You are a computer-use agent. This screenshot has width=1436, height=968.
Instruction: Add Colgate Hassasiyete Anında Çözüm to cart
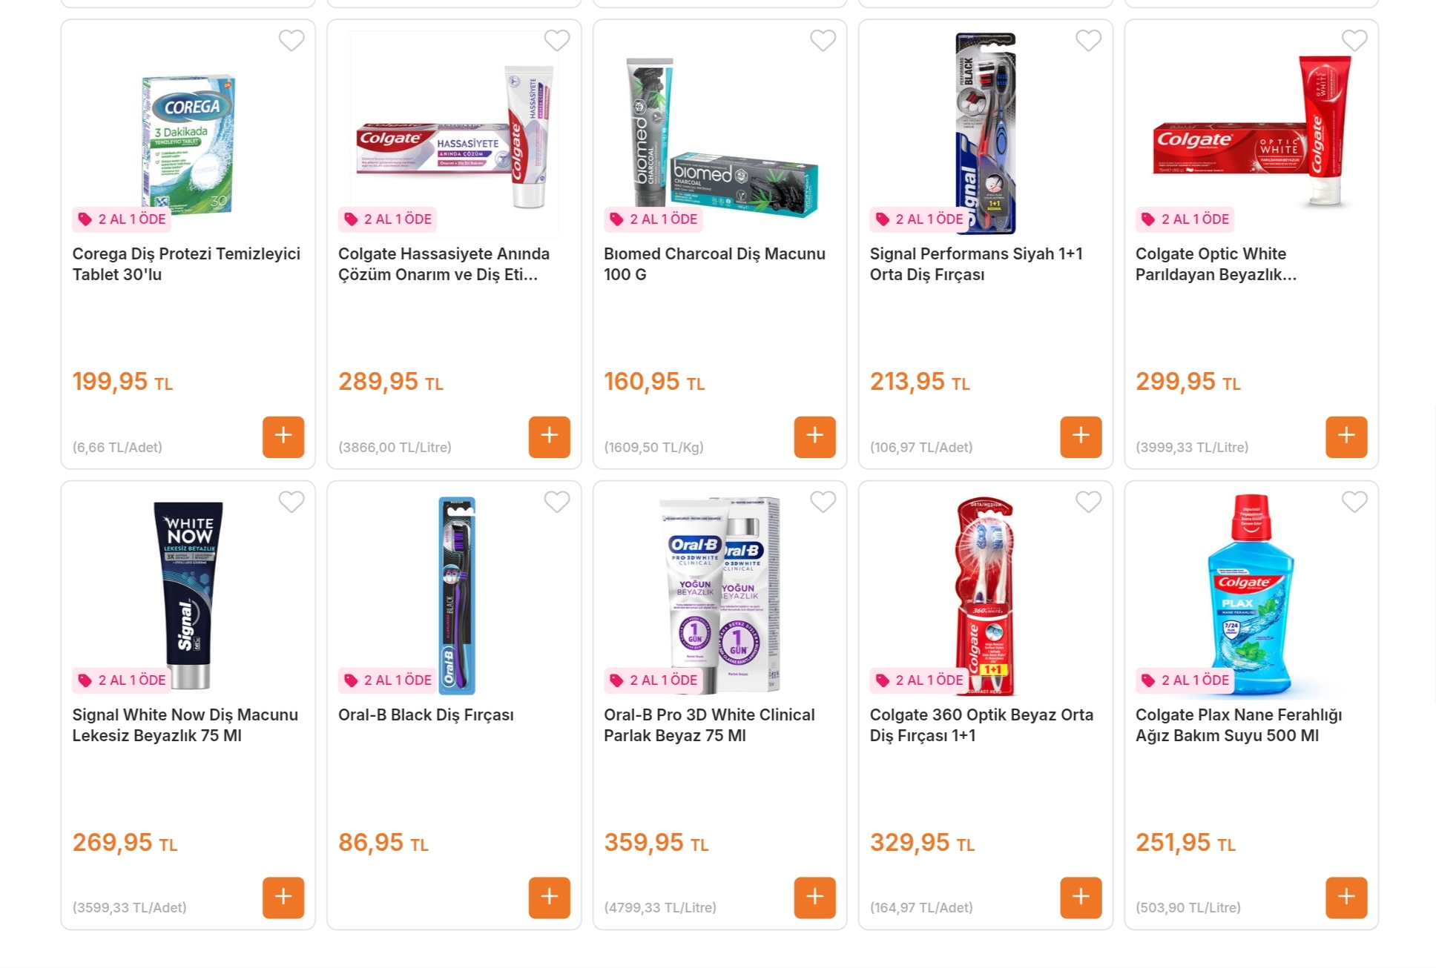coord(549,437)
